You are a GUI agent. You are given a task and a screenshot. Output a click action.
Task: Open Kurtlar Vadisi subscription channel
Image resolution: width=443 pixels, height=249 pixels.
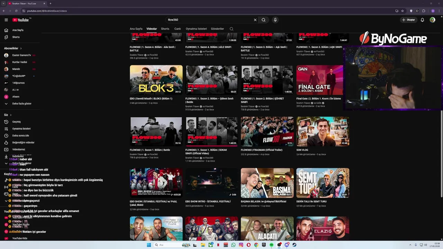pos(20,62)
